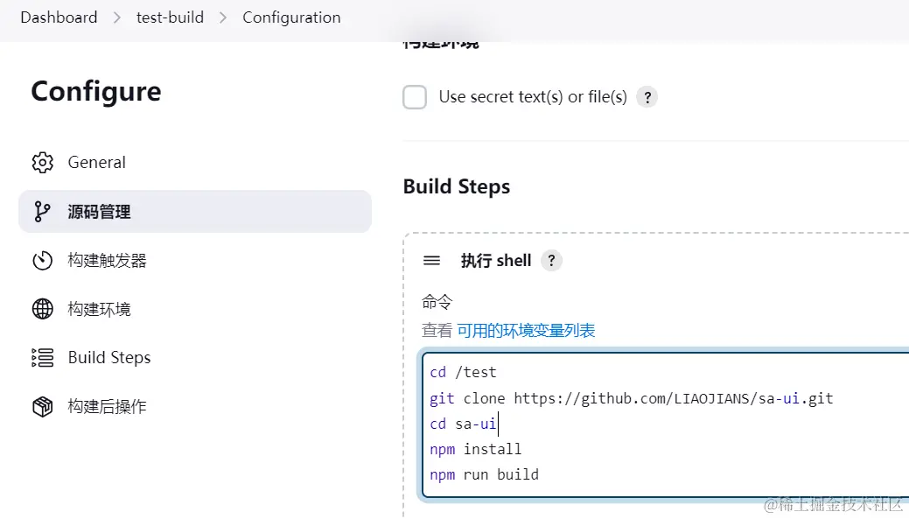Open help for 执行 shell step
Viewport: 909px width, 519px height.
pos(551,260)
